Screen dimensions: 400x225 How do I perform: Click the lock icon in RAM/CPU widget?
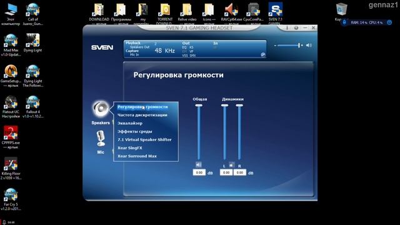[344, 22]
